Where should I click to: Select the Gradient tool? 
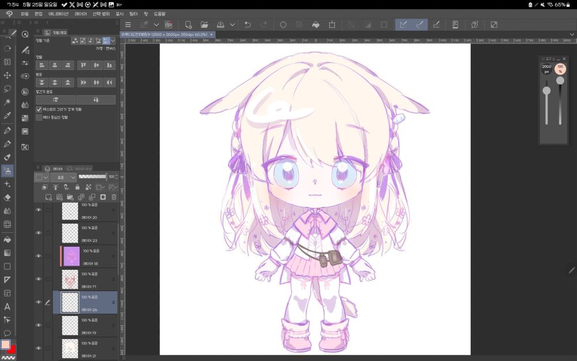click(x=7, y=253)
